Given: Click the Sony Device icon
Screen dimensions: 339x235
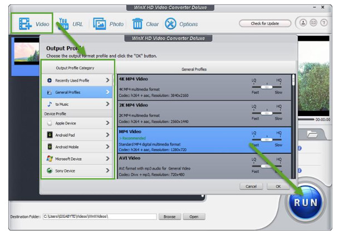Looking at the screenshot, I should (50, 171).
